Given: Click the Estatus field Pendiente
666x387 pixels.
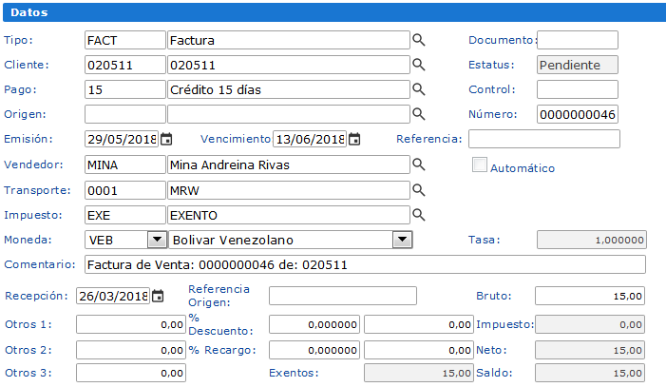Looking at the screenshot, I should [578, 65].
